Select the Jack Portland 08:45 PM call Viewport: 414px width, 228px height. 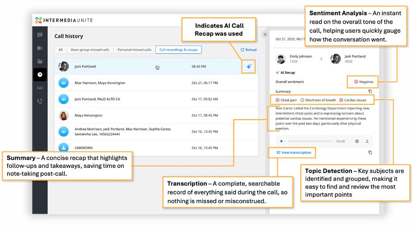coord(156,66)
